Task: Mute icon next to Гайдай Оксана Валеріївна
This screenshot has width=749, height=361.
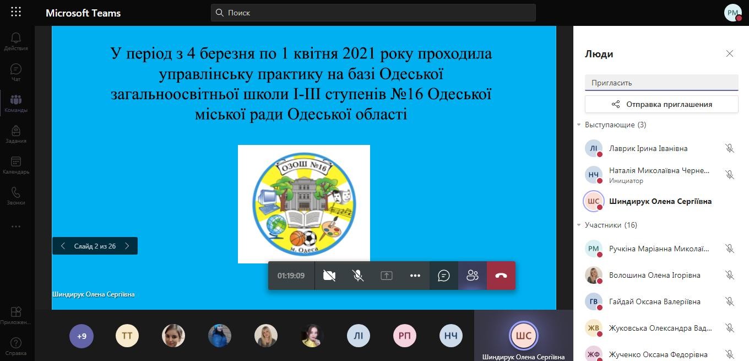Action: coord(730,301)
